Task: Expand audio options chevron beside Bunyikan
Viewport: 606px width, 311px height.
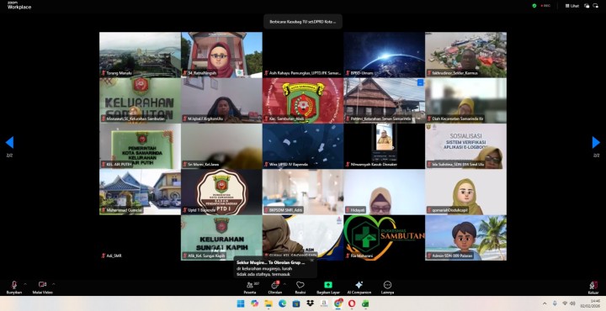Action: click(25, 284)
